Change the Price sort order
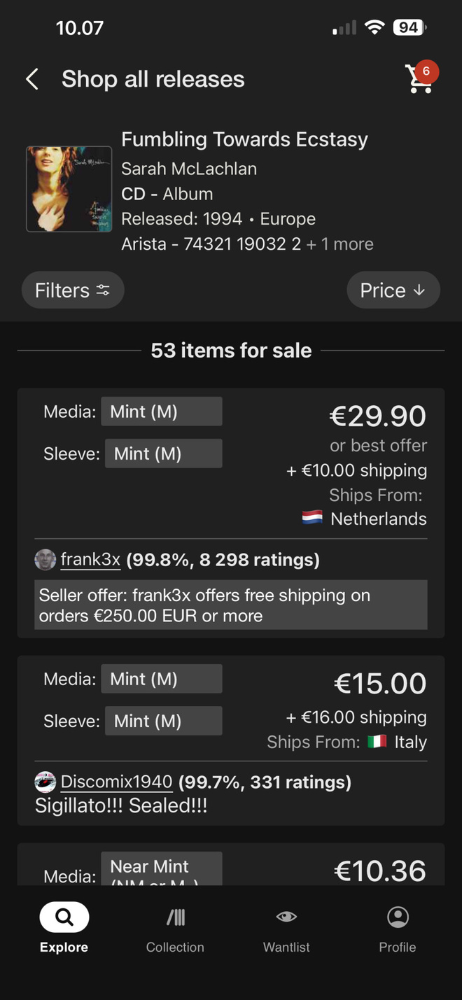 coord(393,290)
